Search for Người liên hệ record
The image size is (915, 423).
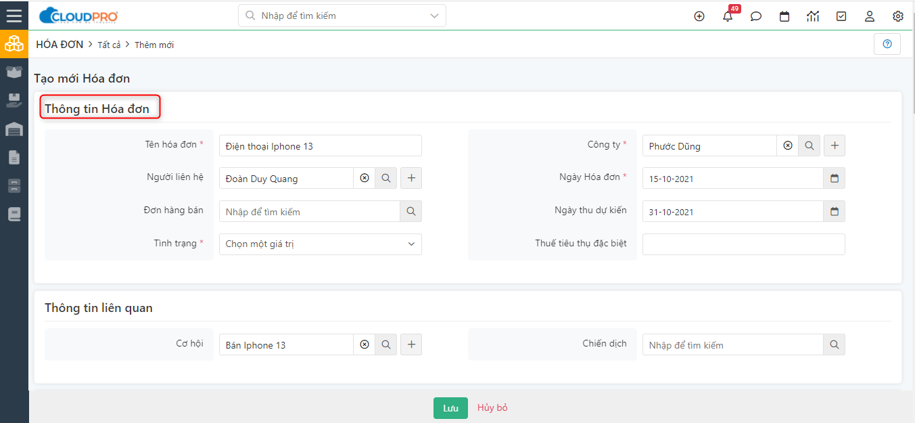click(386, 178)
